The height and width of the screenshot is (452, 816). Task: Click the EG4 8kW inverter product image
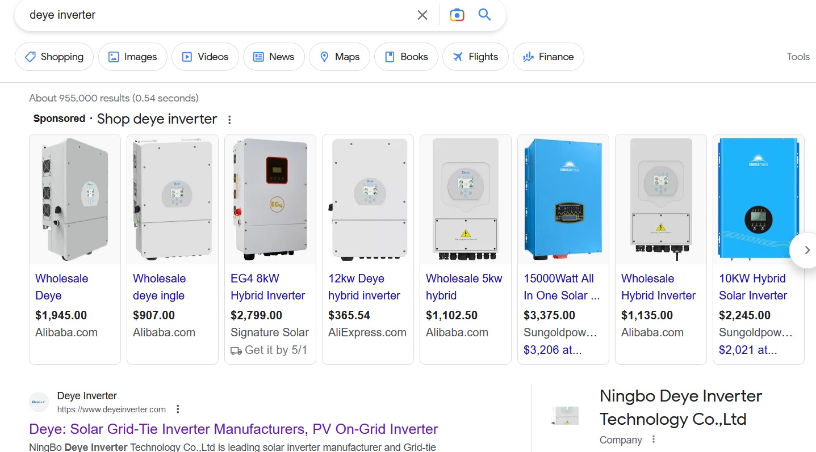tap(270, 200)
